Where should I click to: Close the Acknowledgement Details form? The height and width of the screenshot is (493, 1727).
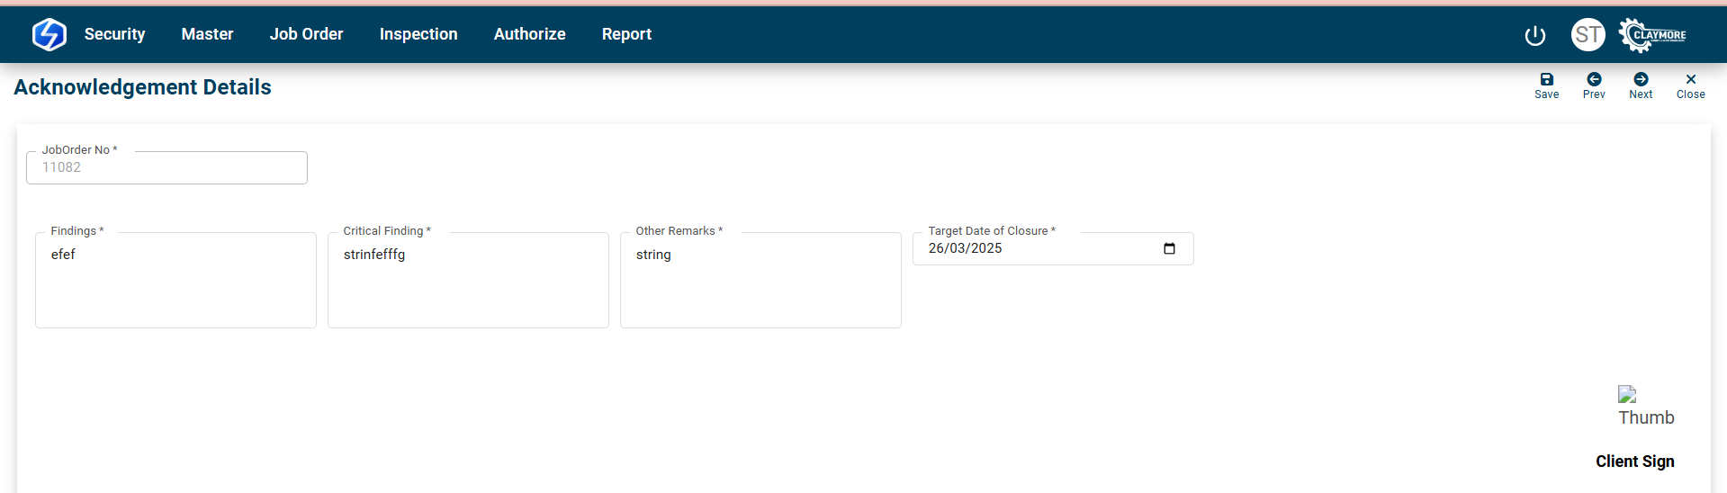(1690, 85)
